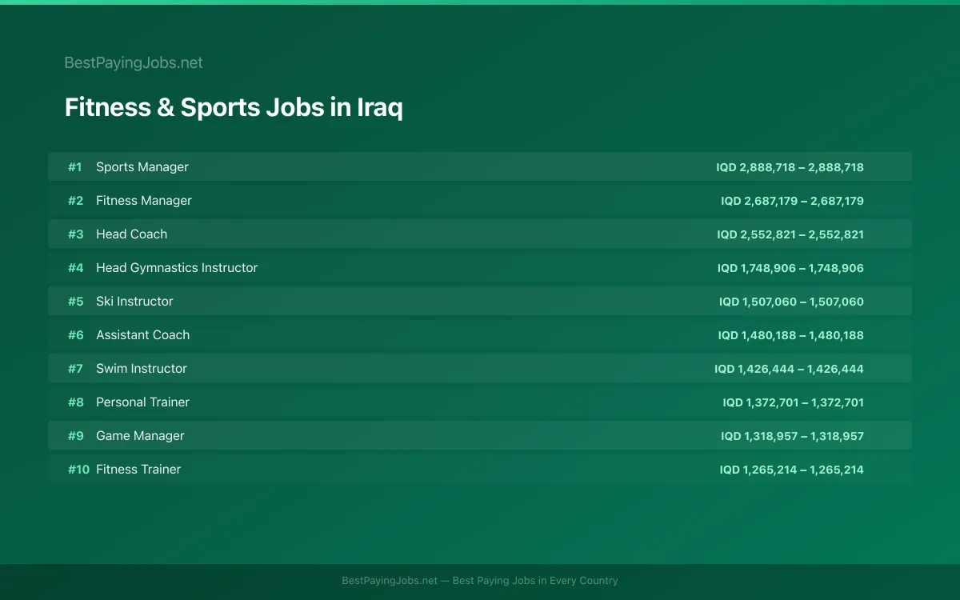The image size is (960, 600).
Task: Click the Ski Instructor job title
Action: click(x=134, y=302)
